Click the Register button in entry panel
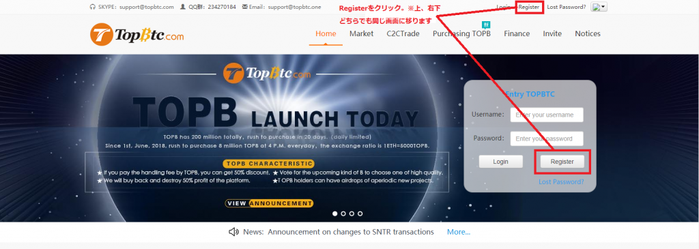 point(562,162)
